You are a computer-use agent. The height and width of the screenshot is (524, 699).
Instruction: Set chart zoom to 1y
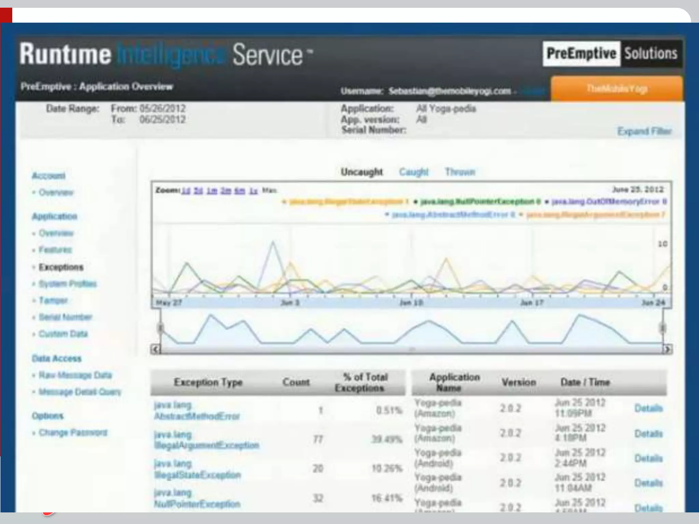pyautogui.click(x=253, y=191)
